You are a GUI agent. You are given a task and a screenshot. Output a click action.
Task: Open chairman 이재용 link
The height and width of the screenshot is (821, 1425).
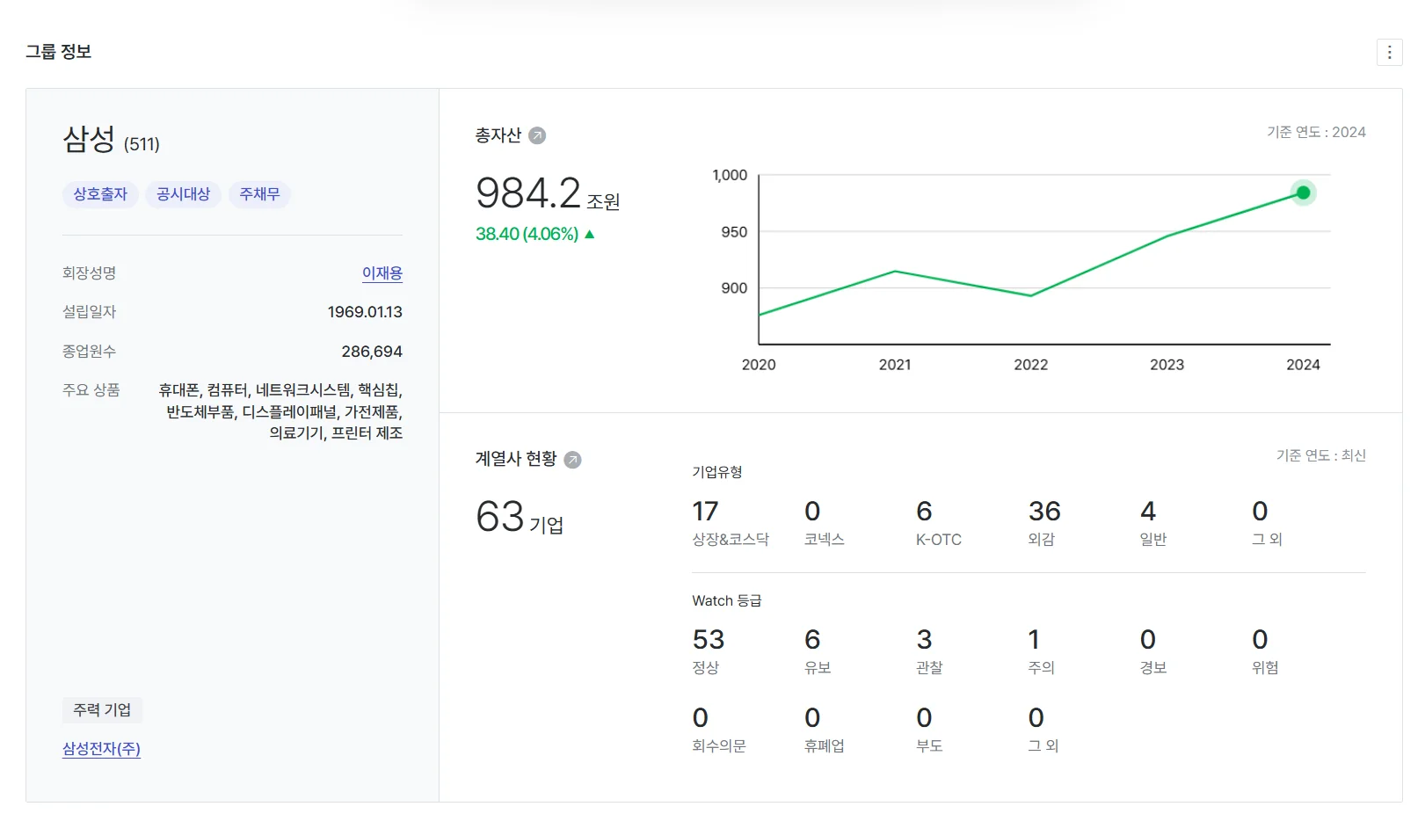382,273
